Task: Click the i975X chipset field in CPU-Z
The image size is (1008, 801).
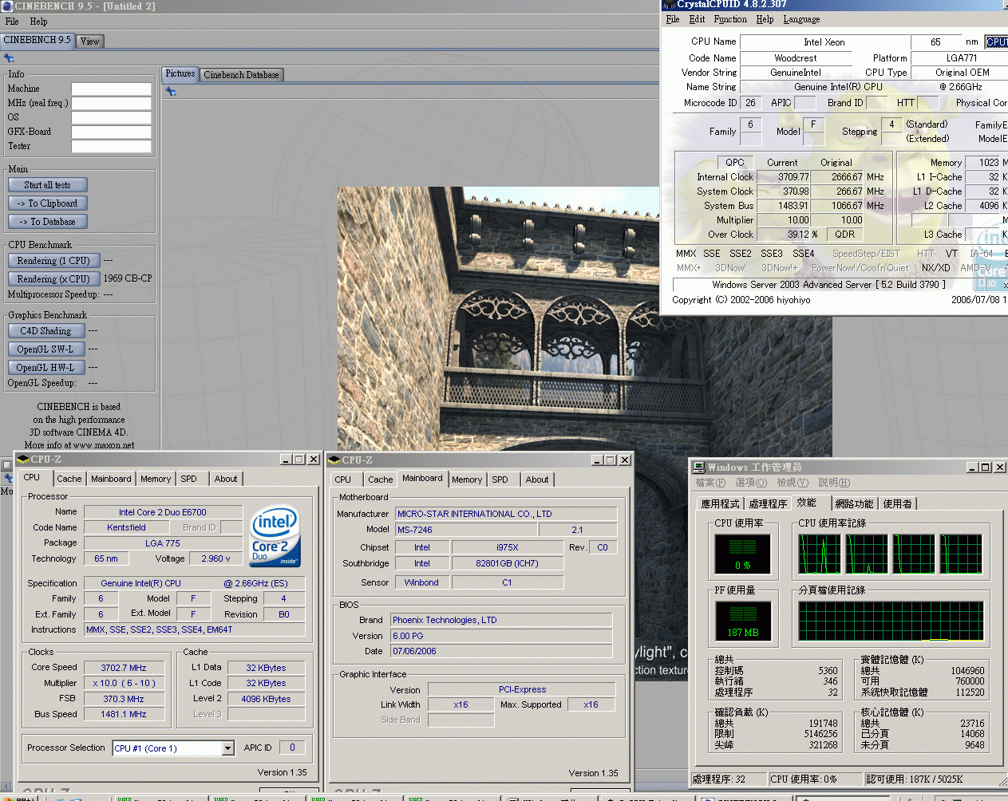Action: pyautogui.click(x=507, y=547)
